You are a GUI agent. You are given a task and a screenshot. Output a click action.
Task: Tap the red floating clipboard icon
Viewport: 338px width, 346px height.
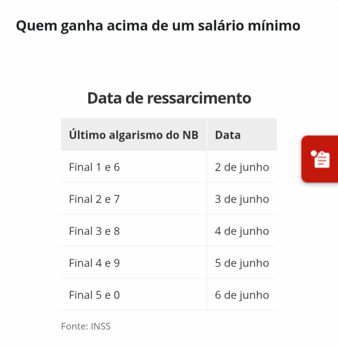click(x=320, y=159)
